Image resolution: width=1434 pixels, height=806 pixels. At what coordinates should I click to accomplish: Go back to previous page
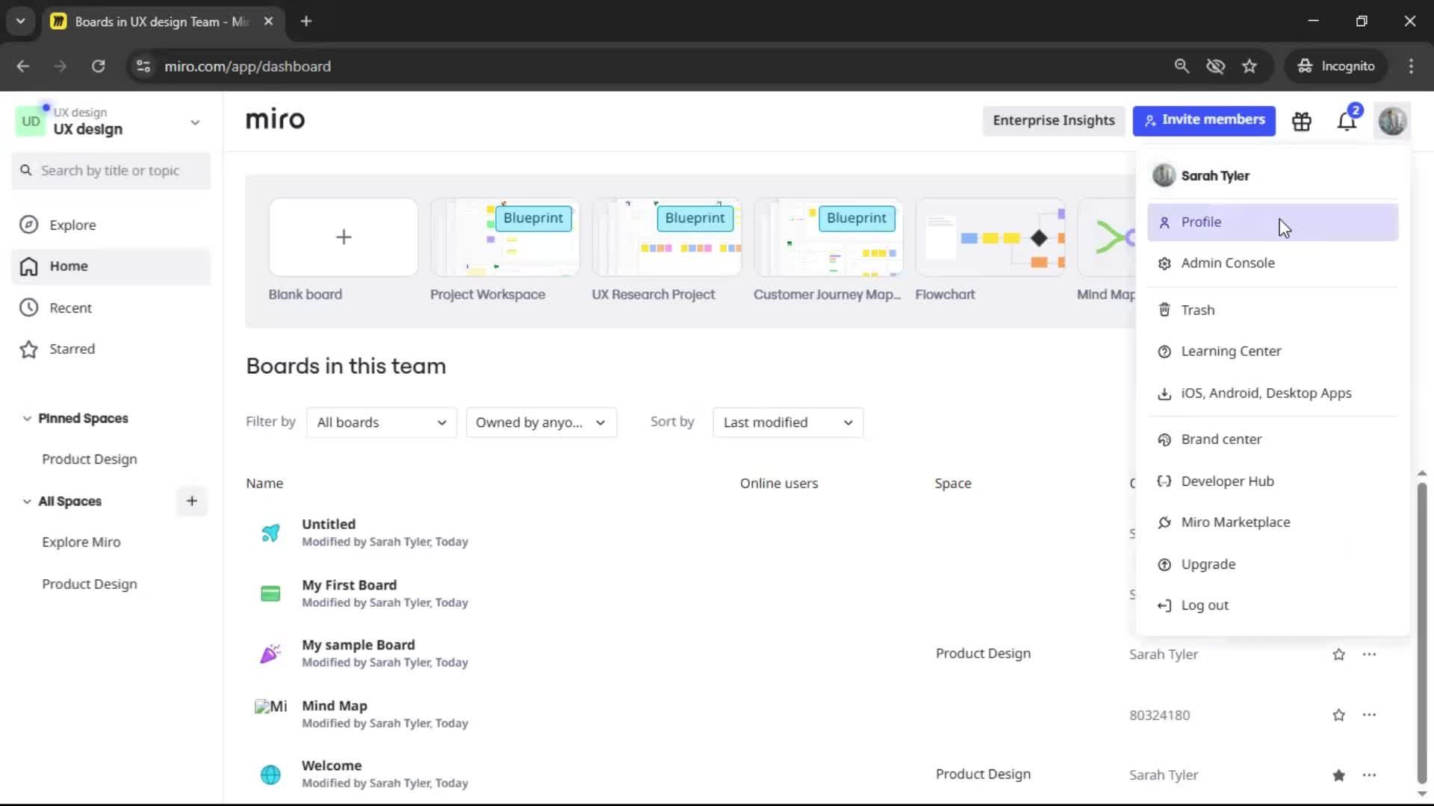pos(23,66)
